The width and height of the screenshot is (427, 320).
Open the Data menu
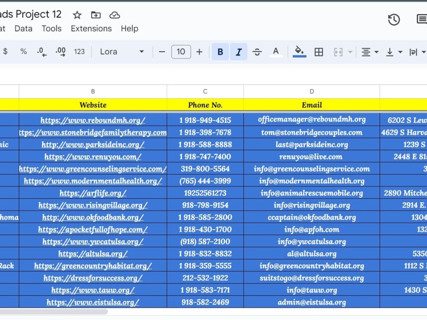click(23, 29)
